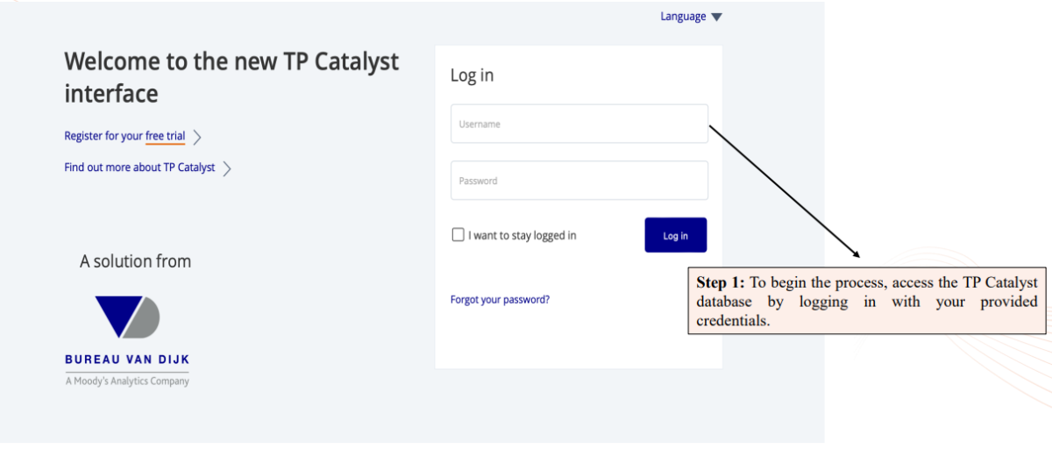Open the Register for your free trial link
The width and height of the screenshot is (1052, 449).
[124, 136]
